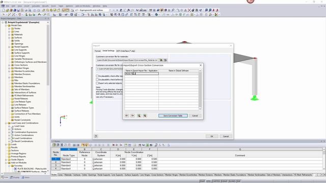This screenshot has width=326, height=183.
Task: Expand Nodes item in navigator tree
Action: (9, 28)
